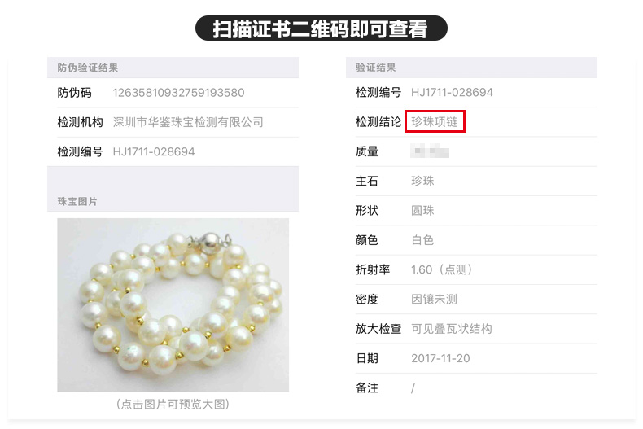Click the 密度 value 因镶未测
Viewport: 643px width, 429px height.
[x=434, y=299]
